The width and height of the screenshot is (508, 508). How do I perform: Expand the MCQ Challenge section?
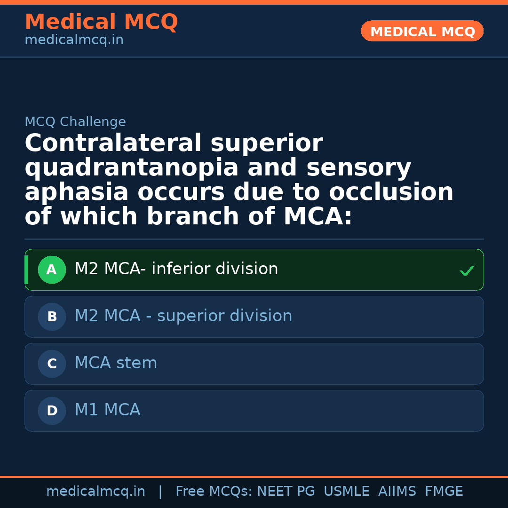pos(75,121)
